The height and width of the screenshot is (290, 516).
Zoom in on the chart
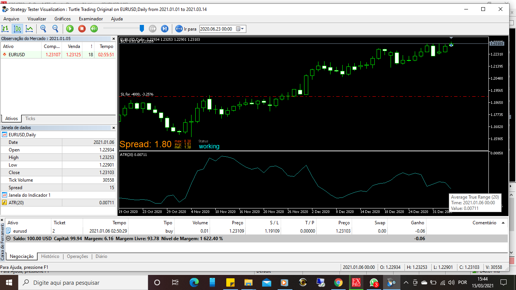[43, 29]
